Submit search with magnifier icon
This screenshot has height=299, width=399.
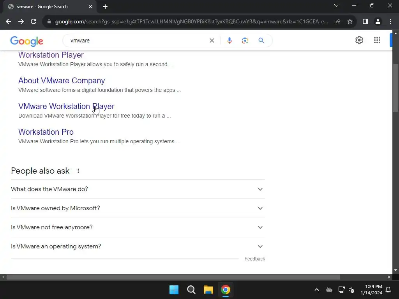pos(261,40)
